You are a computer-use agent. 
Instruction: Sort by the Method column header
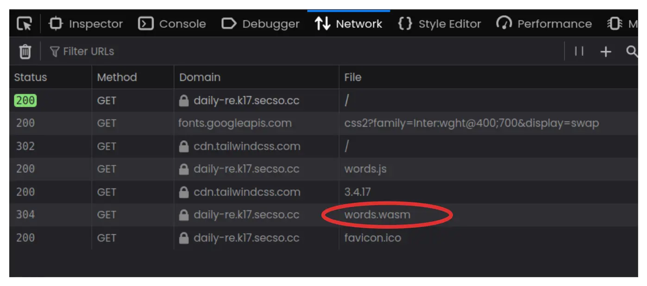(x=117, y=77)
